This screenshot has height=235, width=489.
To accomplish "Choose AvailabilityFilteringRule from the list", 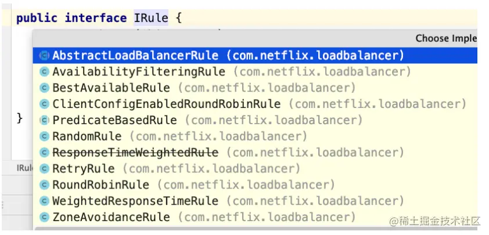I will pos(255,72).
